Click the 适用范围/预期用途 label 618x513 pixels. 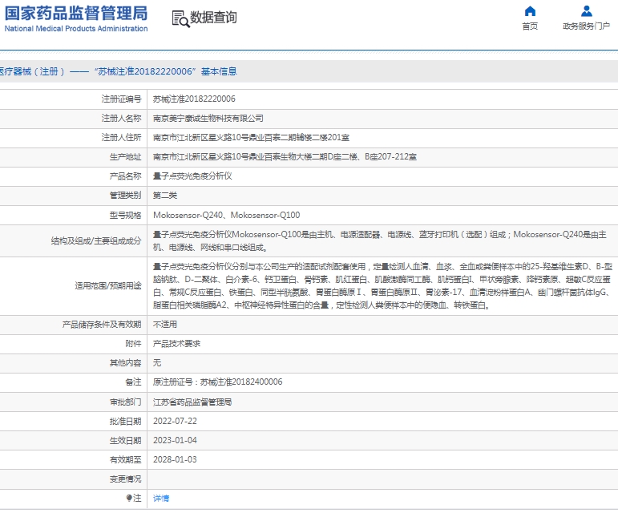click(x=108, y=285)
